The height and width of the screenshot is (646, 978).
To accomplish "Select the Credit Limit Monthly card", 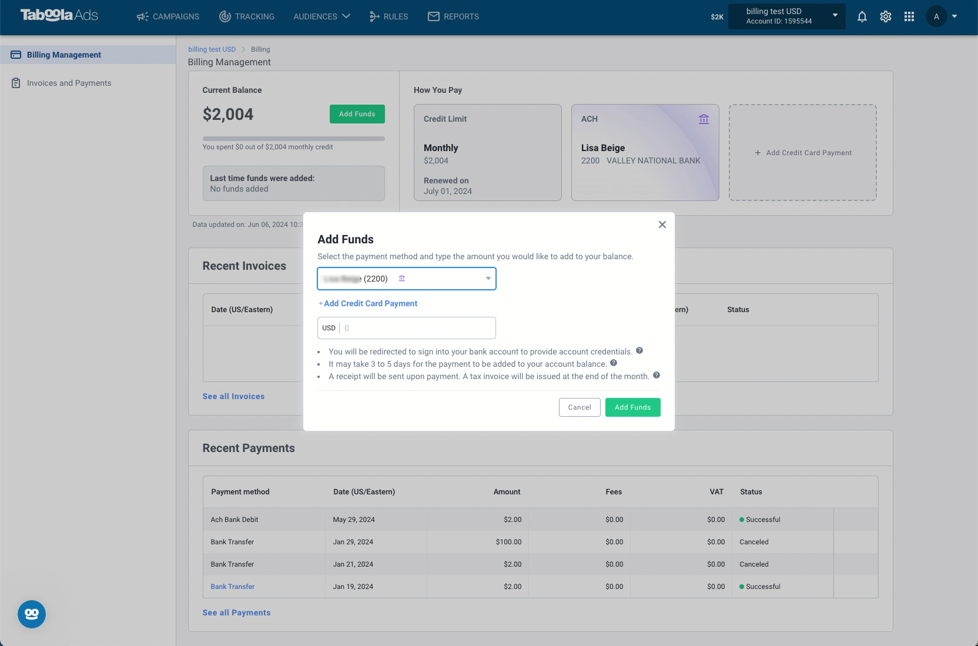I will coord(488,153).
